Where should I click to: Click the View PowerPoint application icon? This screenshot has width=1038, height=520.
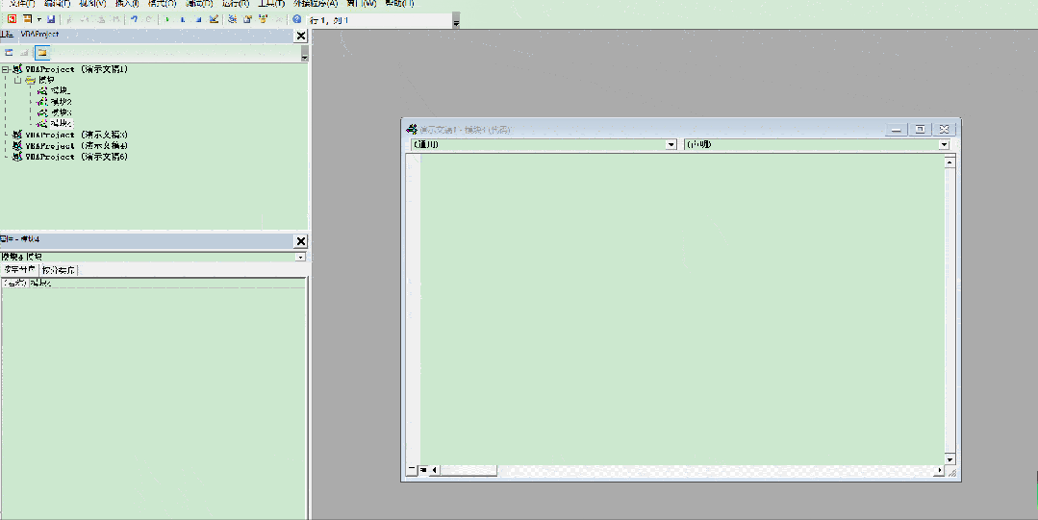coord(13,19)
